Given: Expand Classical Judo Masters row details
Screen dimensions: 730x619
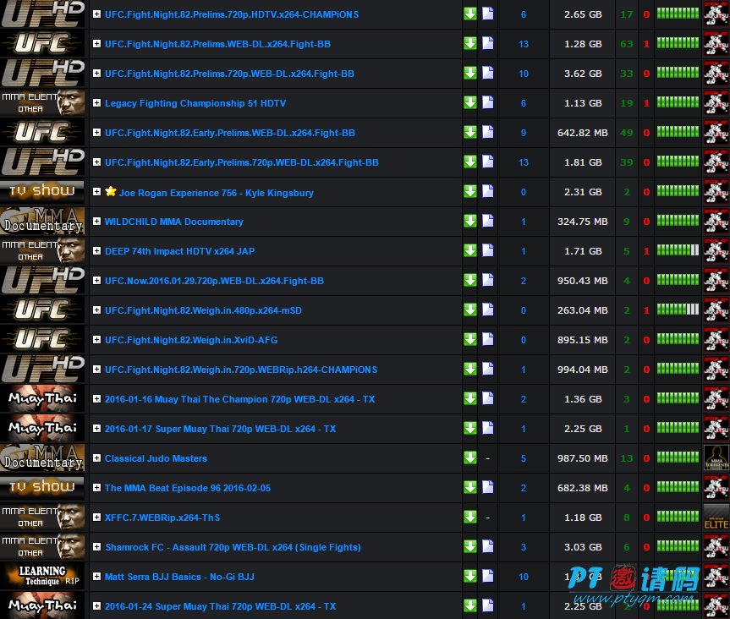Looking at the screenshot, I should pyautogui.click(x=96, y=458).
